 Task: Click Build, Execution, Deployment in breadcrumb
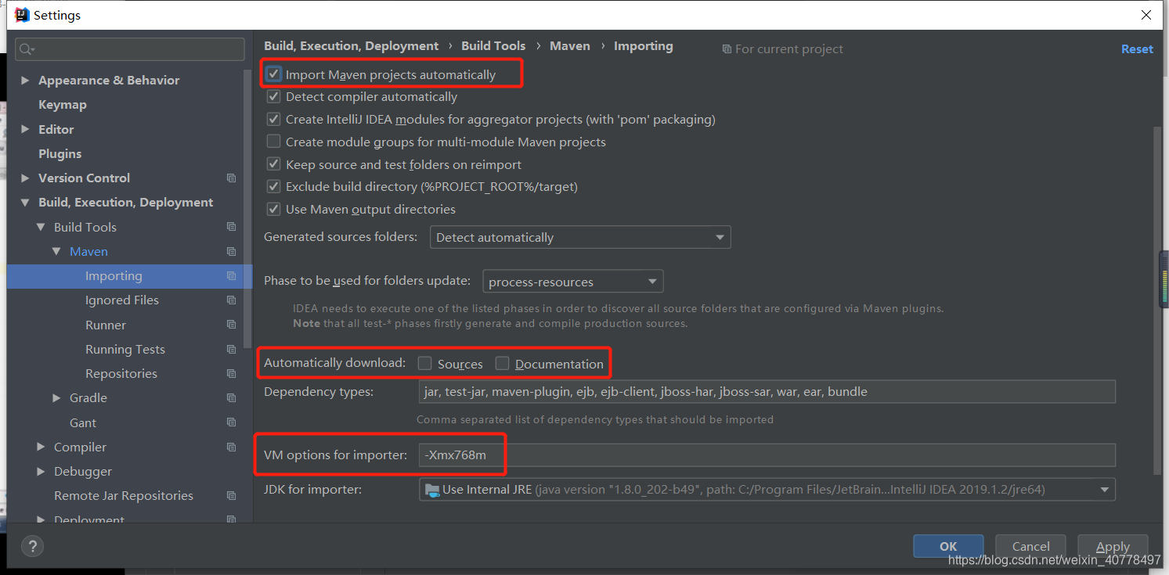pos(352,46)
